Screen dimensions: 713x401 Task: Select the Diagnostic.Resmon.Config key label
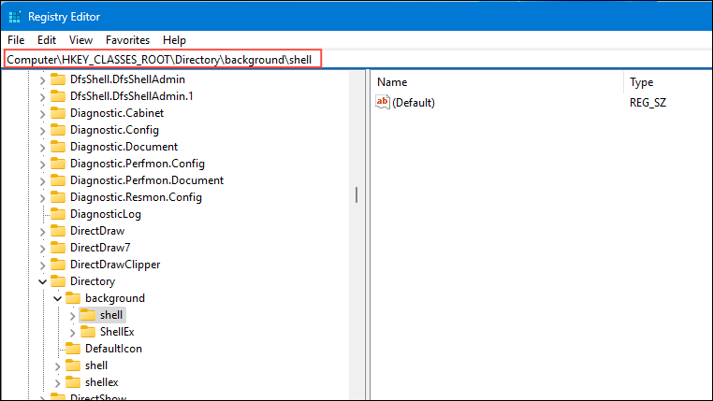pos(136,197)
